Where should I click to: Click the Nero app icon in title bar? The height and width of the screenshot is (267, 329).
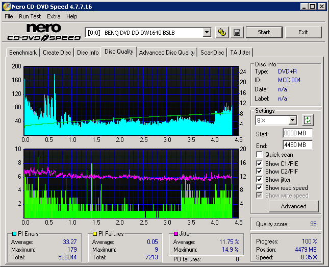tap(6, 6)
